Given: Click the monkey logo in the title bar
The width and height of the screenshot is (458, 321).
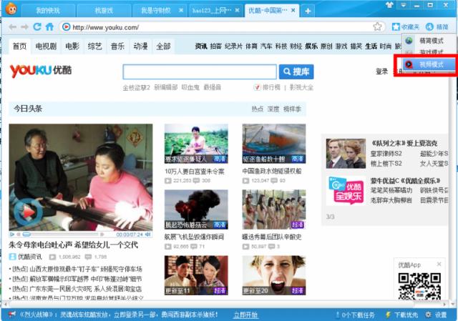Looking at the screenshot, I should 11,9.
